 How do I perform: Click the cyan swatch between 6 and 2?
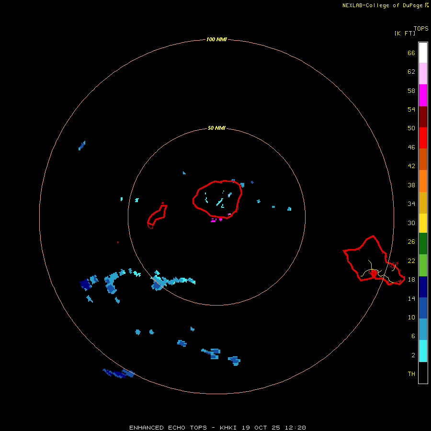click(423, 351)
